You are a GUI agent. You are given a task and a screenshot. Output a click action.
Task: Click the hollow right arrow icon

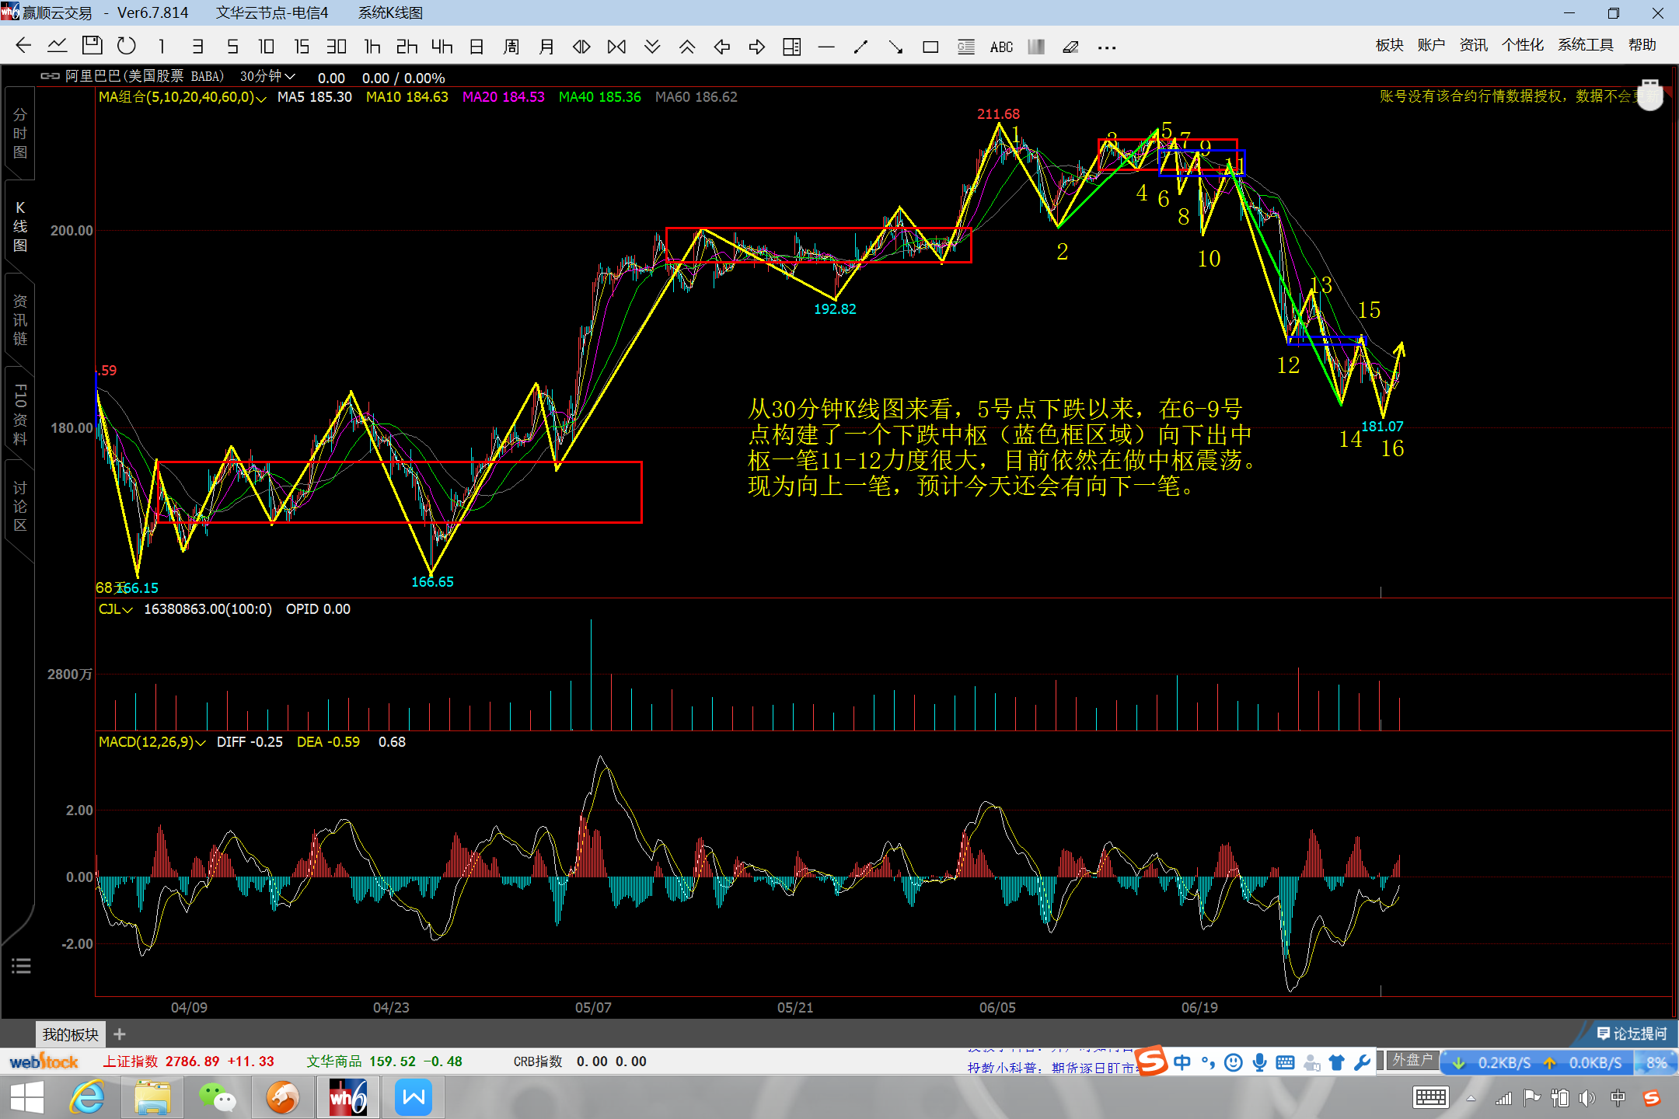[757, 47]
